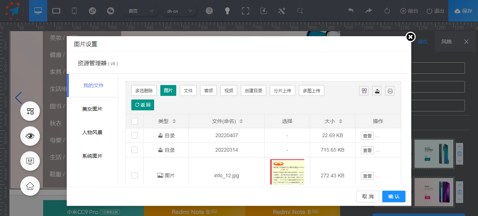Click the lightbulb icon in the toolbar

coord(227,10)
